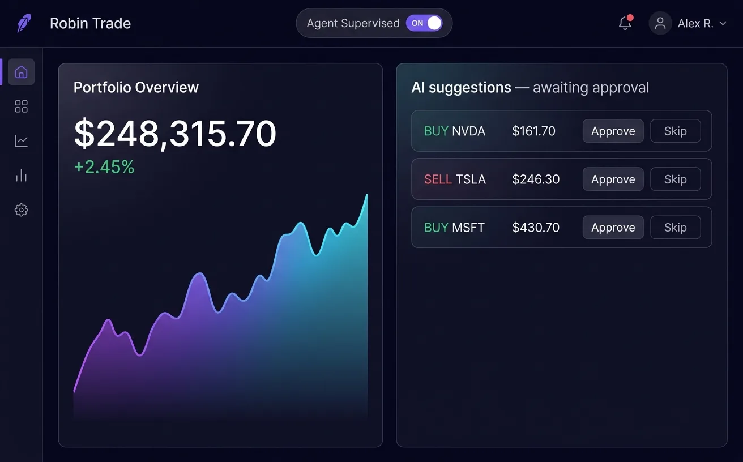Viewport: 743px width, 462px height.
Task: Open the grid dashboard sidebar icon
Action: point(22,106)
